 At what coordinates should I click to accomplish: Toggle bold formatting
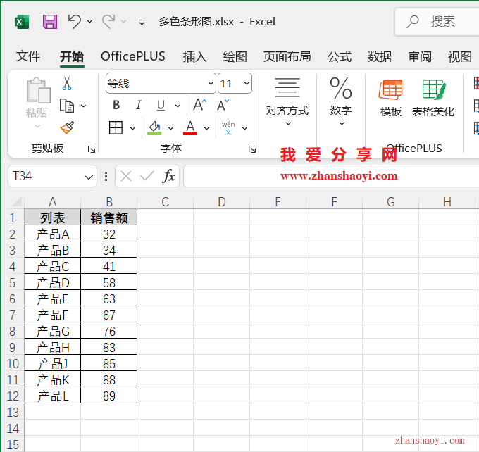(x=116, y=106)
